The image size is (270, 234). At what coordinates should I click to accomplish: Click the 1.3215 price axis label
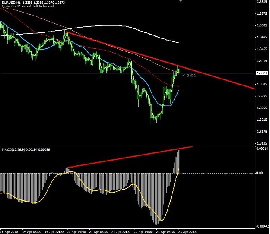tap(262, 120)
